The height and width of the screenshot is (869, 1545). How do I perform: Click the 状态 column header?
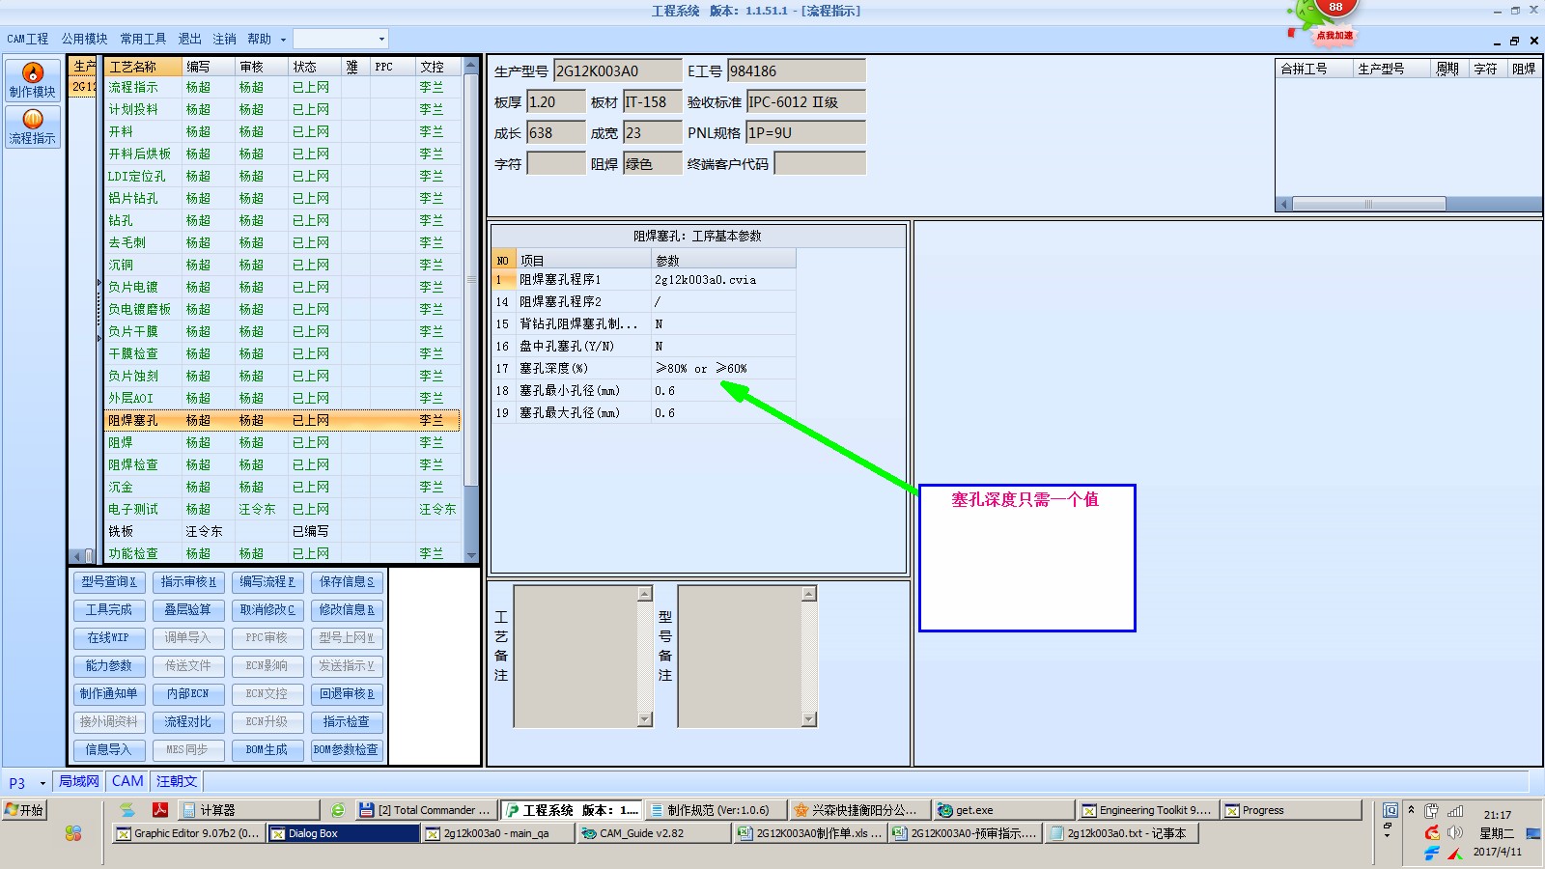point(315,67)
